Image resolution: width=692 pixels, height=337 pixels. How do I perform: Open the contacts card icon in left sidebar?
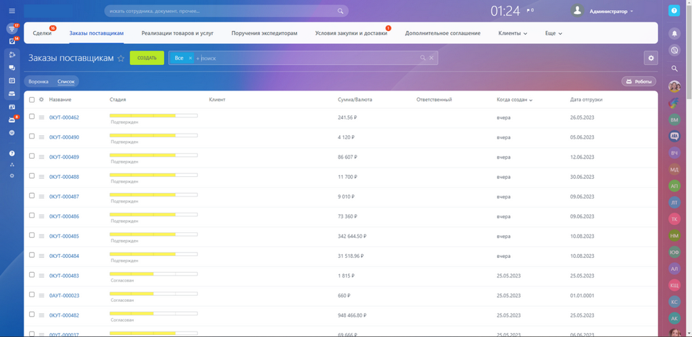pos(12,107)
